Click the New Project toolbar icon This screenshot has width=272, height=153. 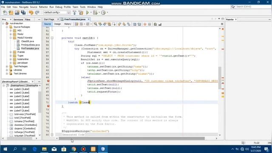pos(11,12)
